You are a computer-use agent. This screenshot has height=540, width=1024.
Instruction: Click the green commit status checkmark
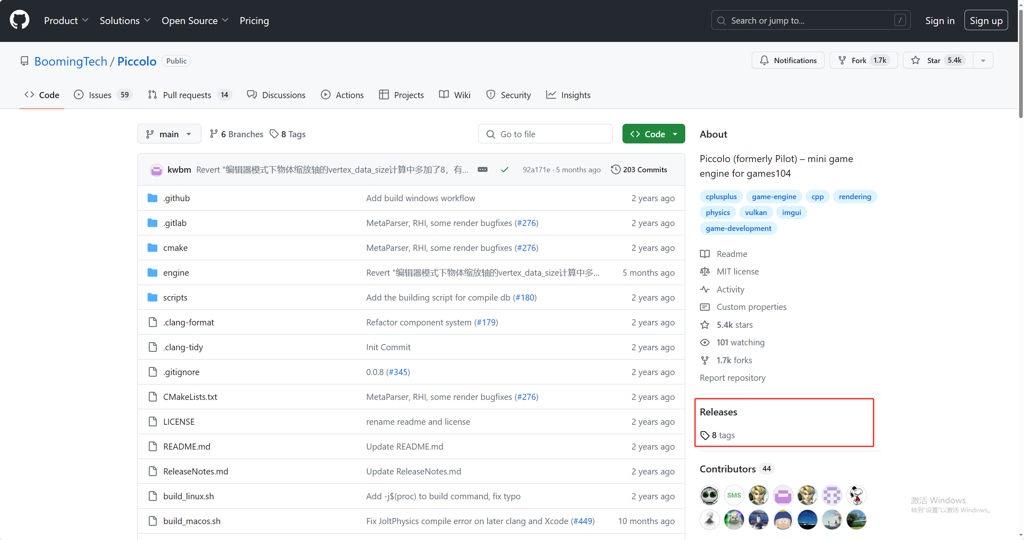coord(504,169)
